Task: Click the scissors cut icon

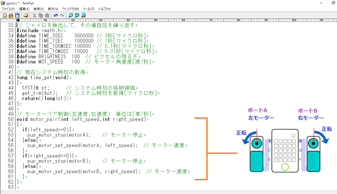Action: pos(34,15)
